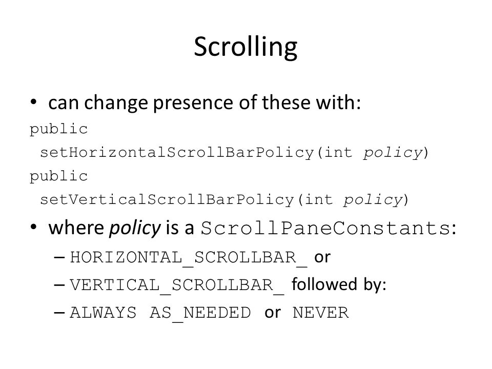Click the Scrolling slide title
This screenshot has height=369, width=492.
pos(245,47)
